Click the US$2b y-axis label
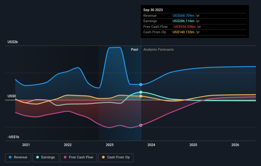This screenshot has height=166, width=261. pyautogui.click(x=13, y=42)
